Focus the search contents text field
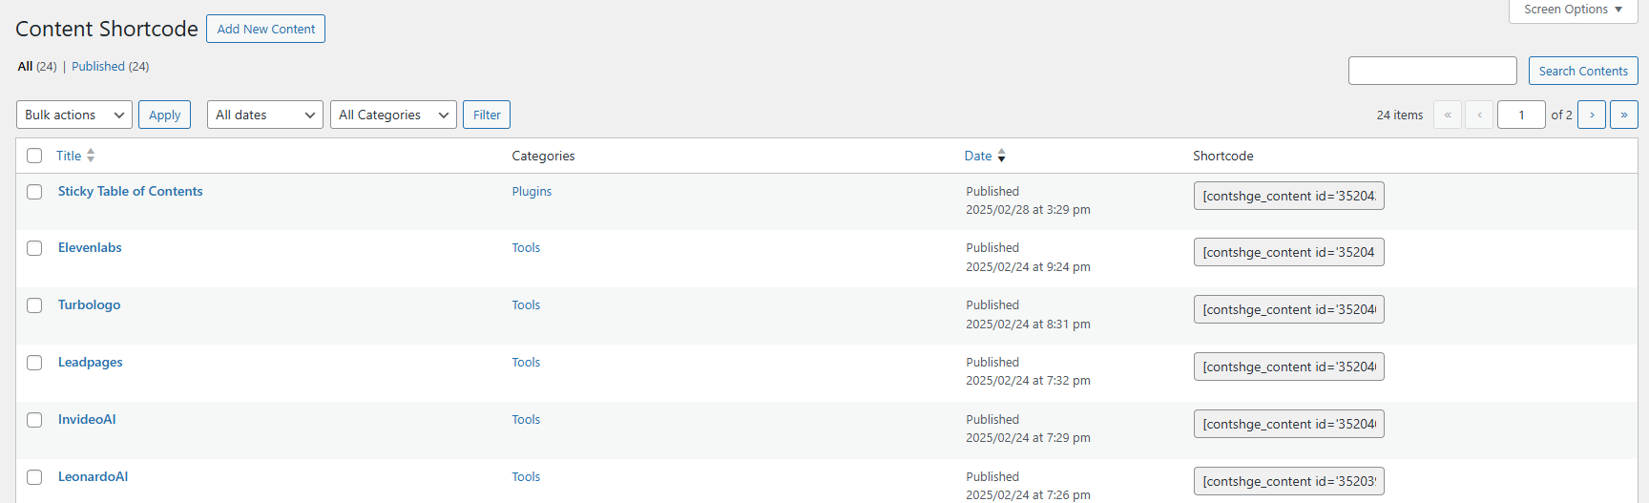The height and width of the screenshot is (503, 1649). pos(1432,71)
